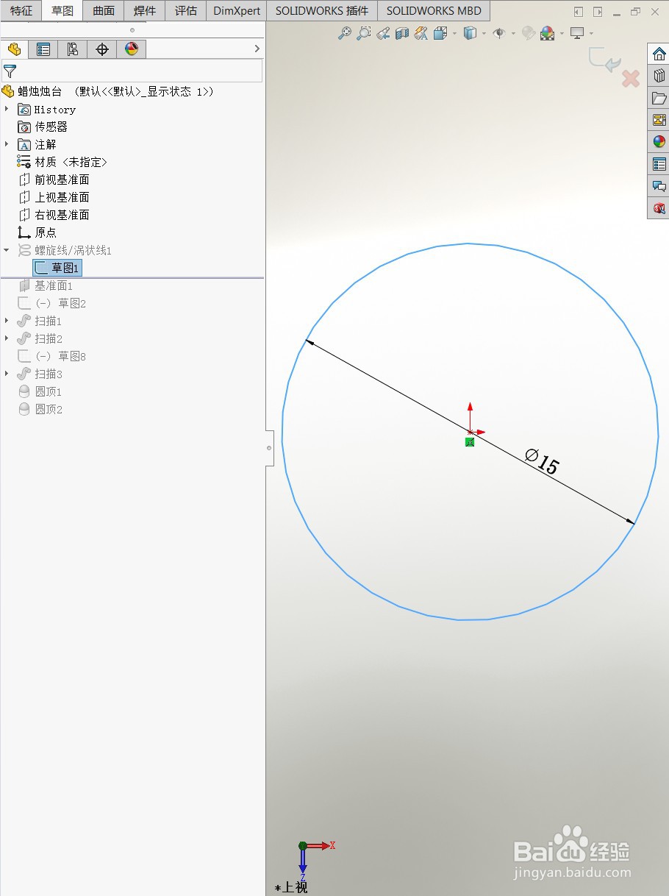
Task: Open the 草图 ribbon tab
Action: pos(62,11)
